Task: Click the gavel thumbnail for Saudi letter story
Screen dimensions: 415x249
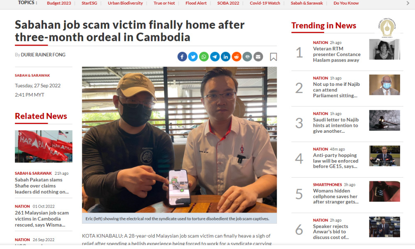Action: (x=385, y=120)
